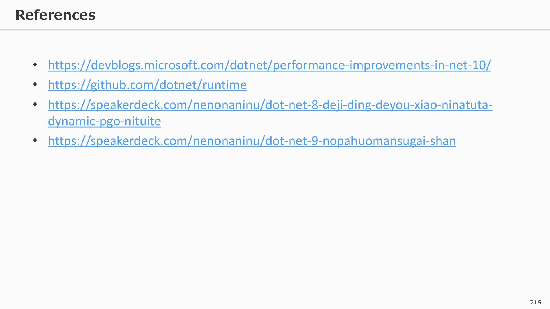Click 'nopahuomansugai-shan' in the last link
The width and height of the screenshot is (550, 309).
[x=389, y=141]
